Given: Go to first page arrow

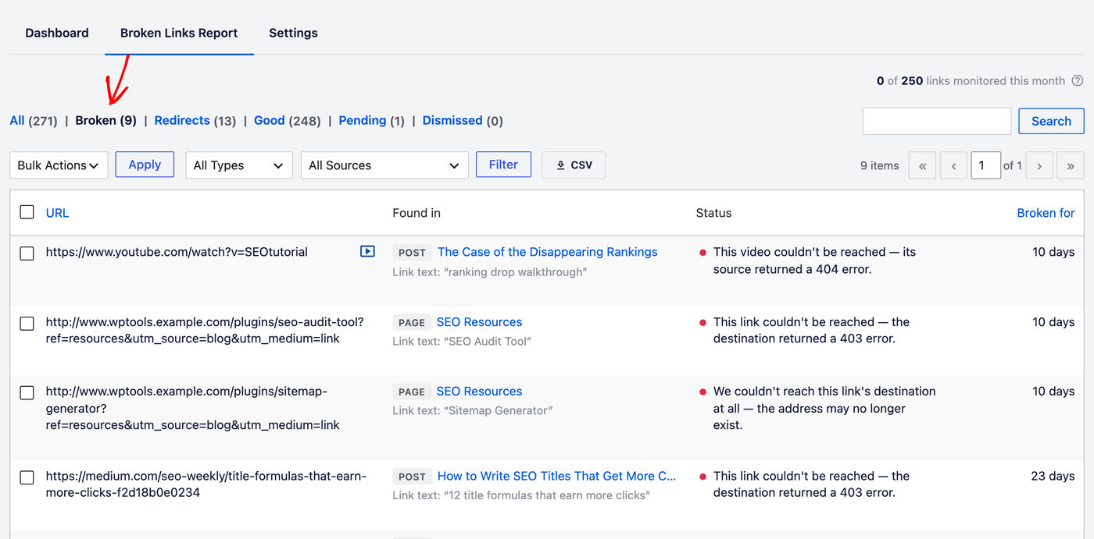Looking at the screenshot, I should tap(923, 165).
